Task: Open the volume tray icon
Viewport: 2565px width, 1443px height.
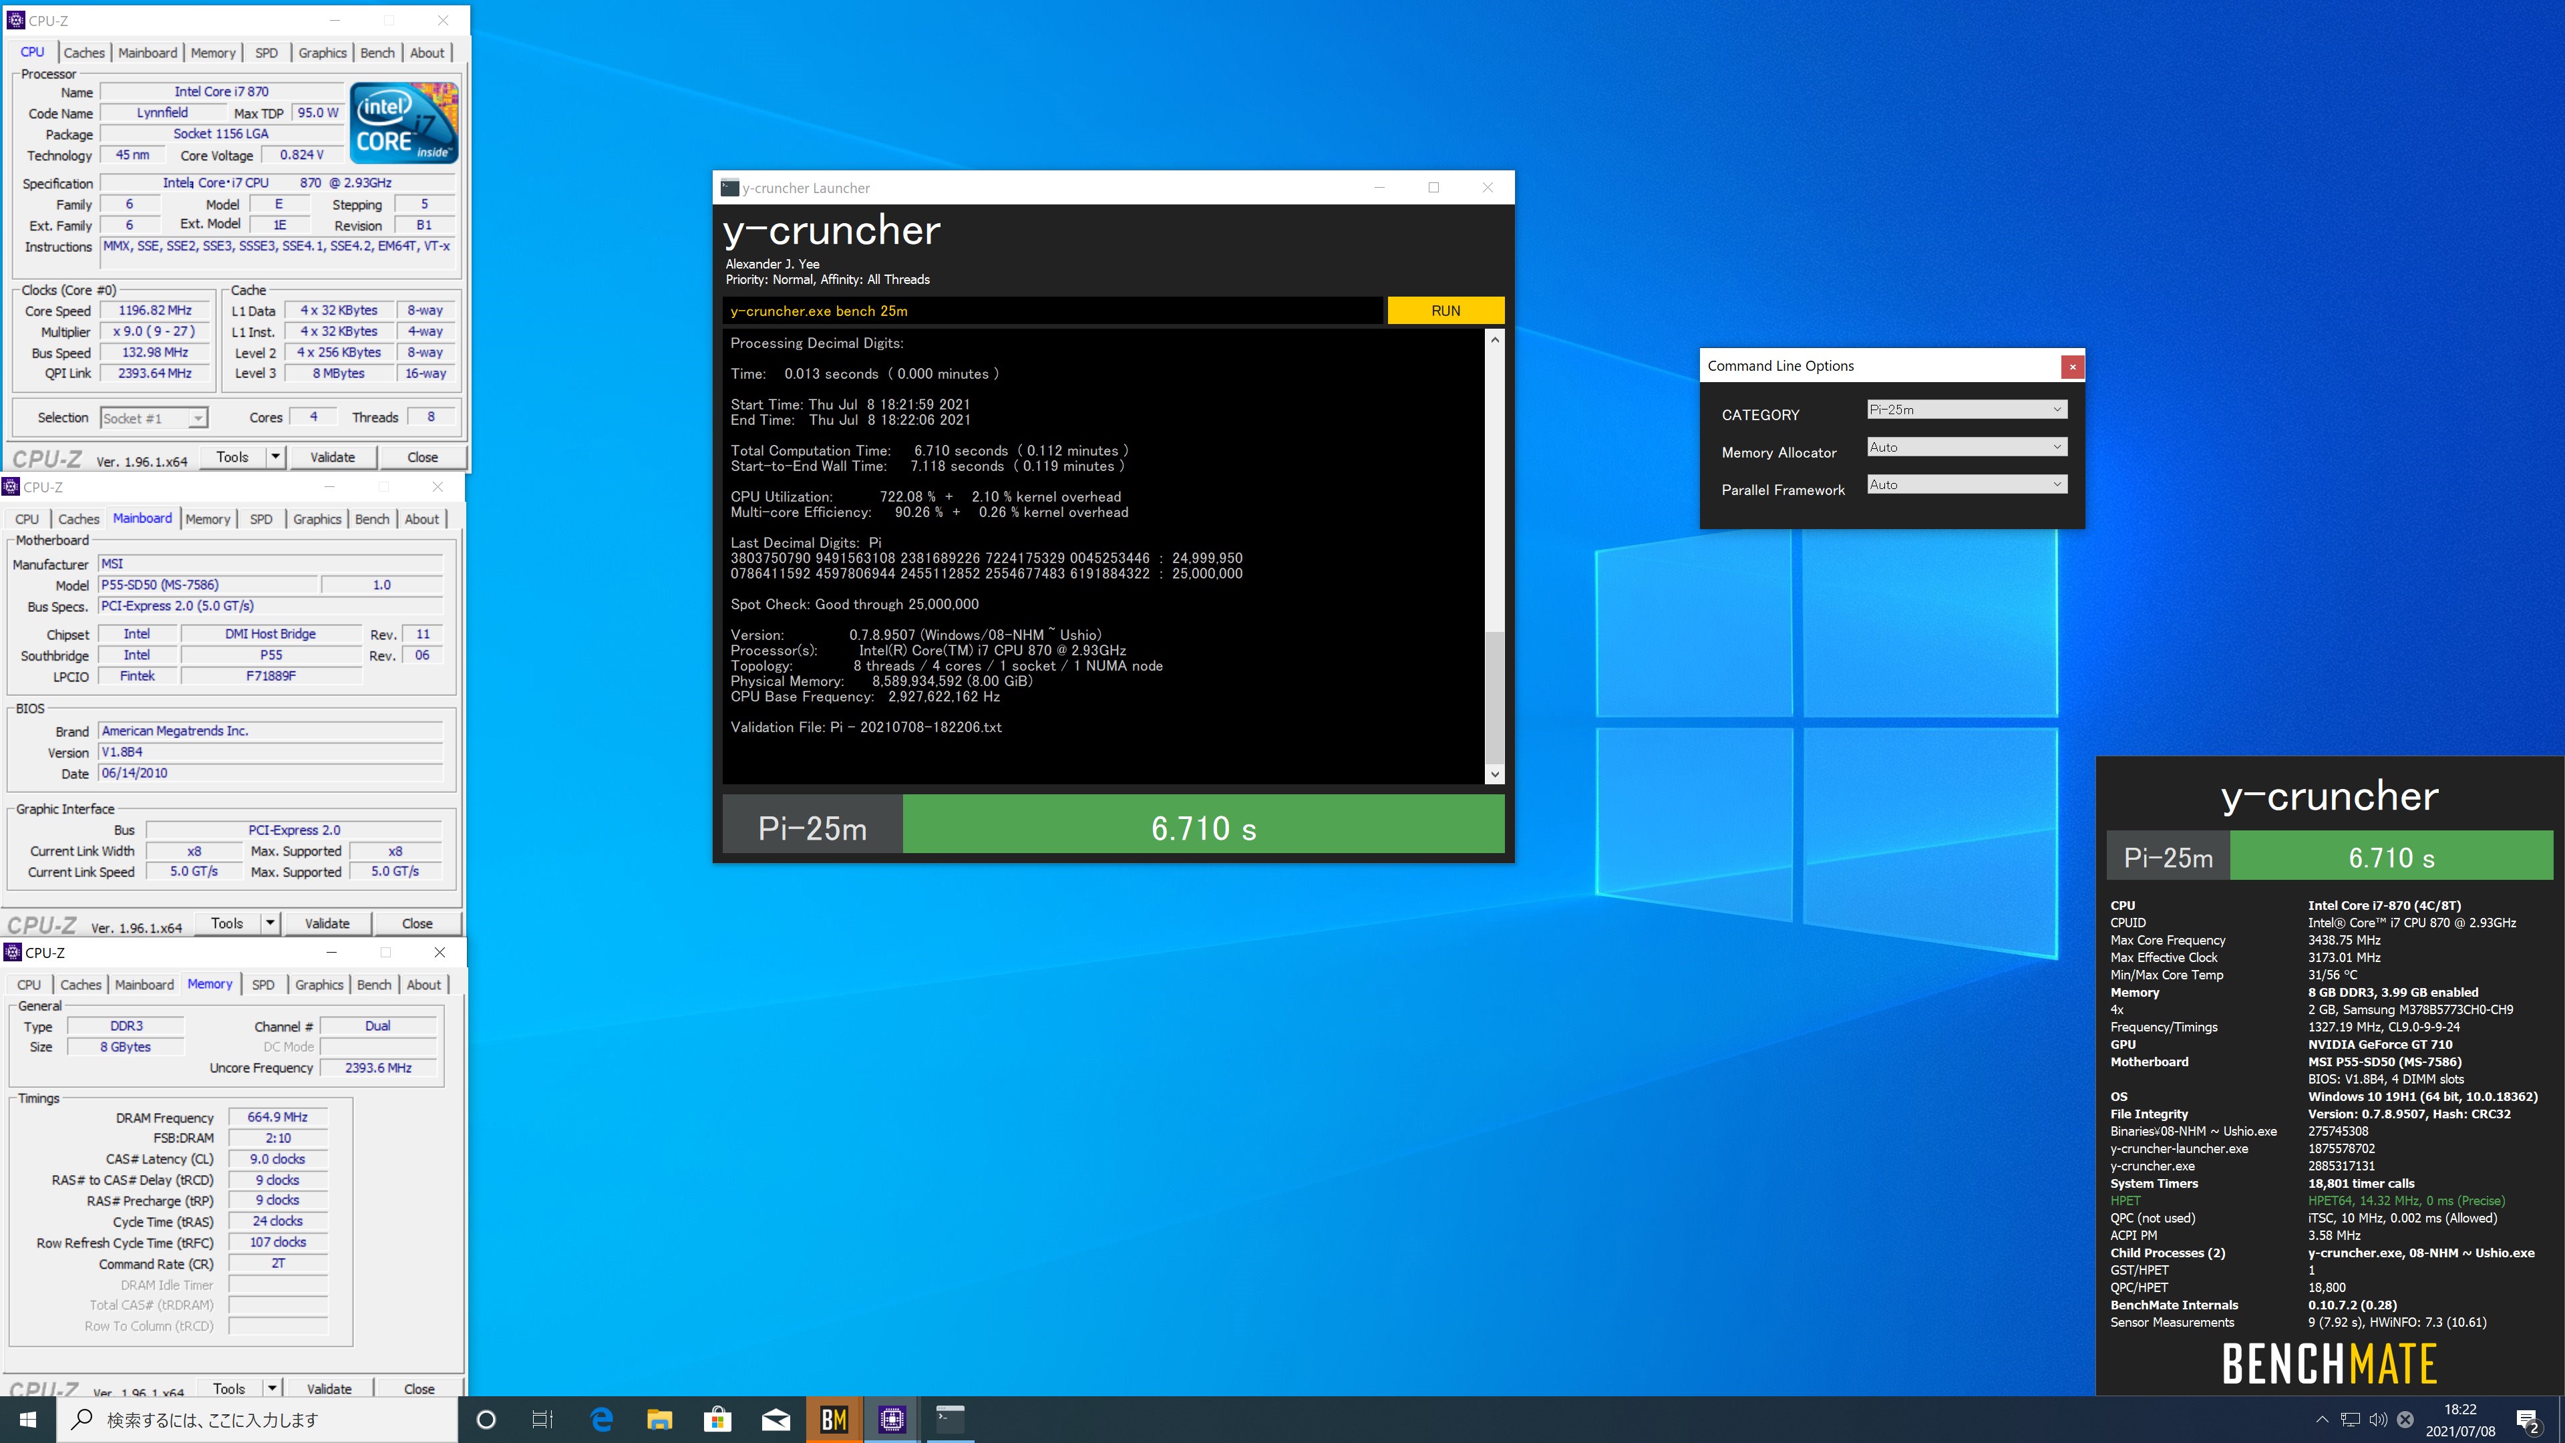Action: pos(2378,1419)
